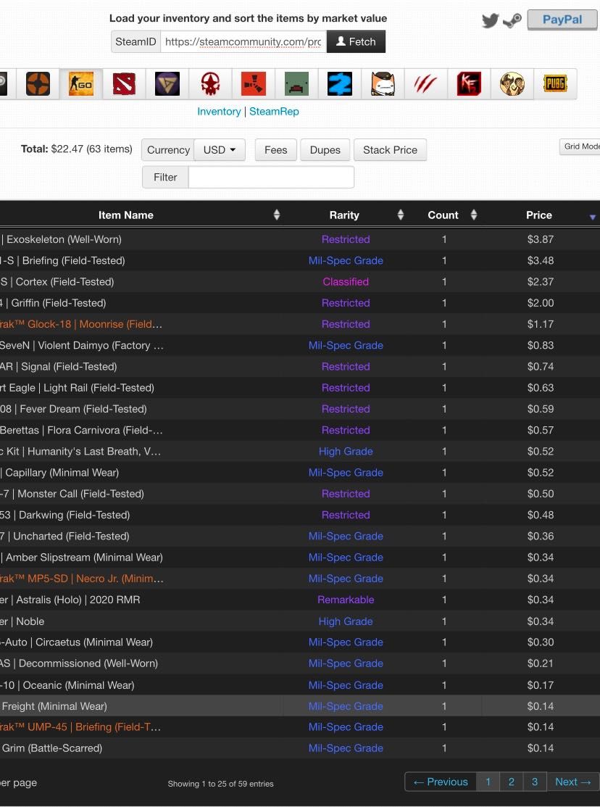Click the Grim (Battle-Scarred) item
The width and height of the screenshot is (600, 807).
point(51,748)
